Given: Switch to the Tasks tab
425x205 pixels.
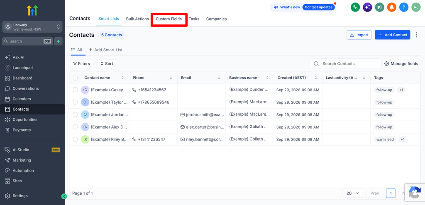Looking at the screenshot, I should 194,19.
